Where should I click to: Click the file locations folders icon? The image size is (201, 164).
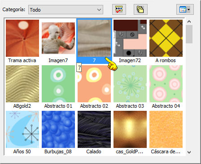[x=140, y=9]
